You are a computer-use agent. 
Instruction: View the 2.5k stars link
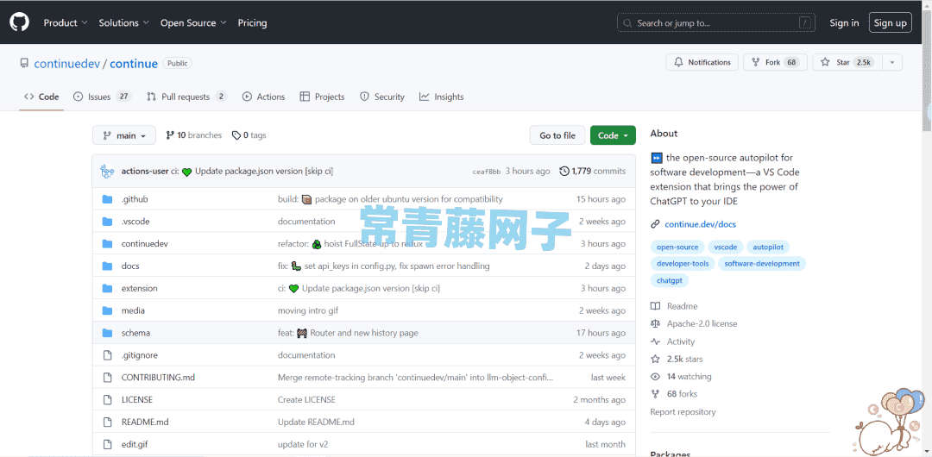[677, 359]
